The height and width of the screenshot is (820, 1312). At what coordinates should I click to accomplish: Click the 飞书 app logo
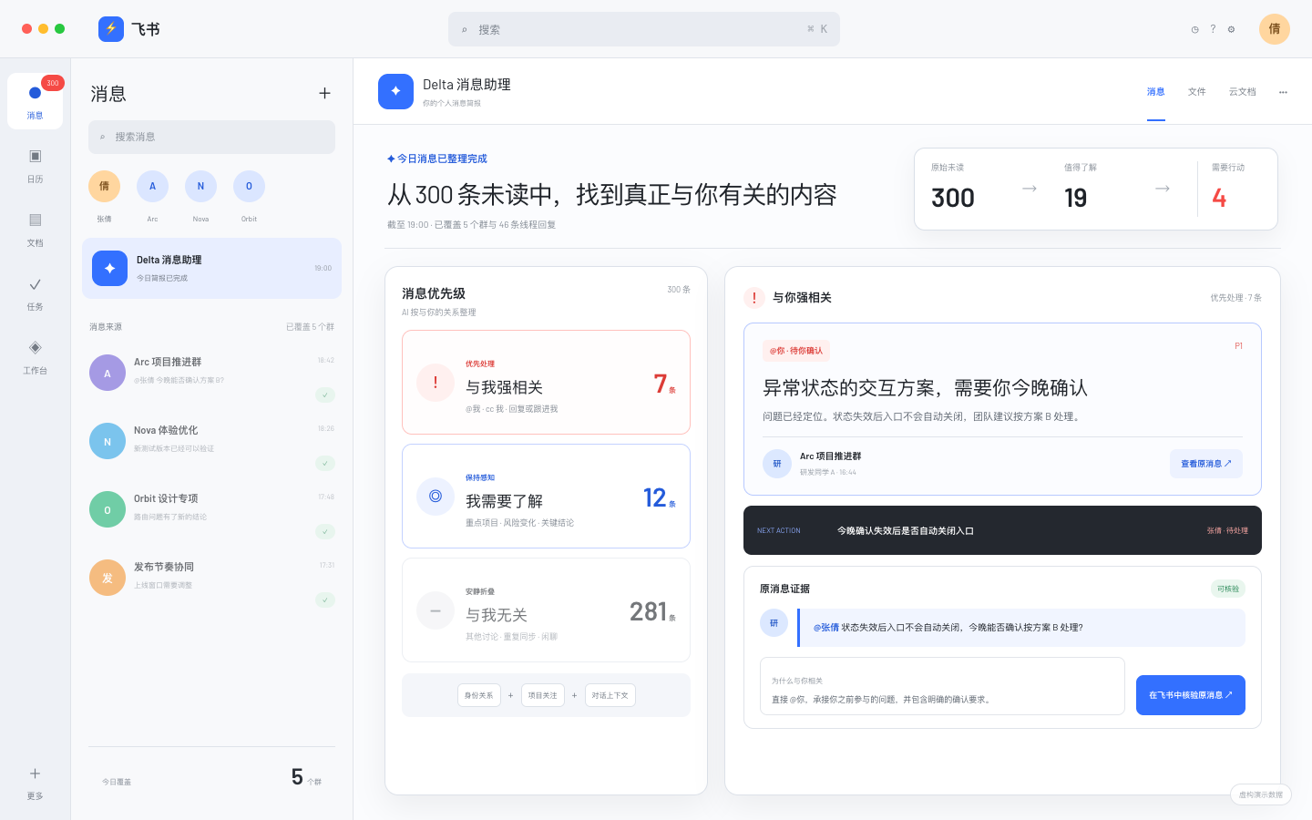coord(111,29)
